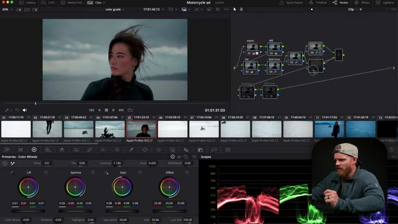This screenshot has width=398, height=224.
Task: Open the timecode 17:01:42:12 dropdown
Action: click(154, 9)
